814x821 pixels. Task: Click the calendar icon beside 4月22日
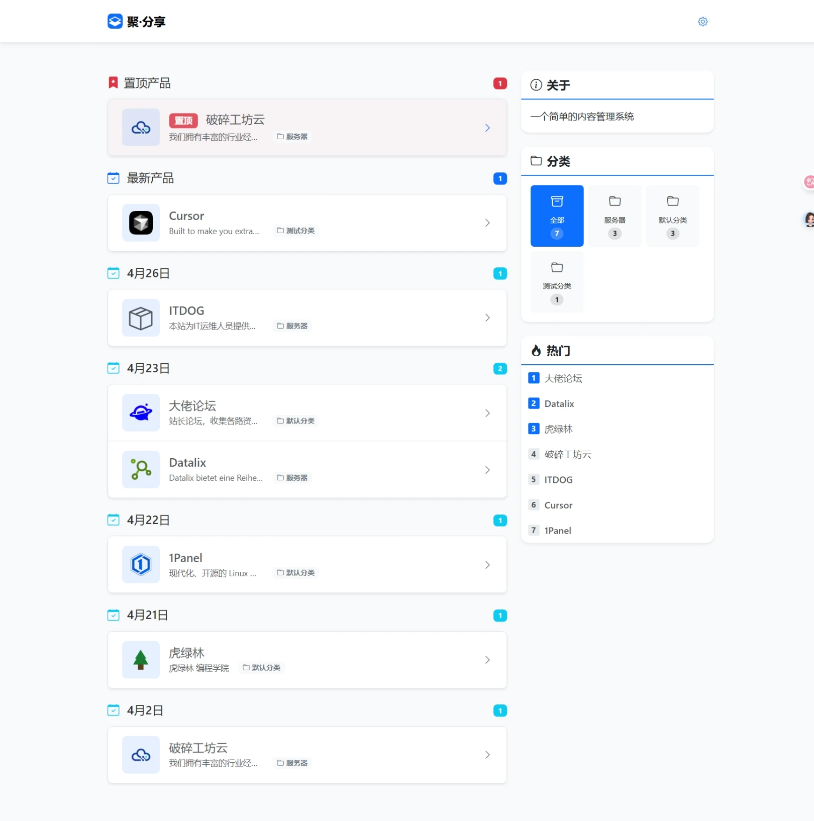coord(114,520)
